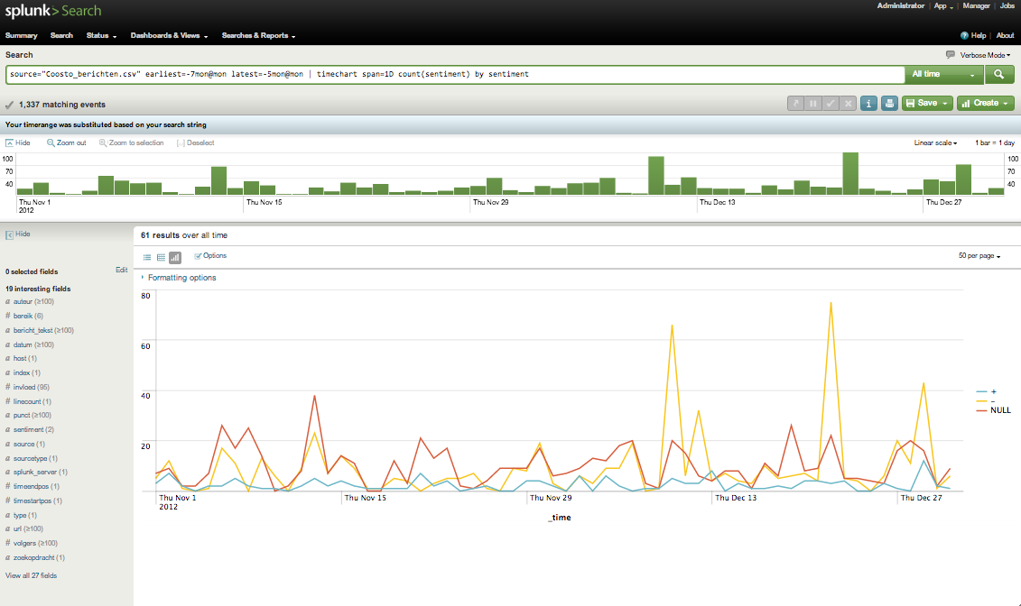Switch to events list view

click(147, 256)
